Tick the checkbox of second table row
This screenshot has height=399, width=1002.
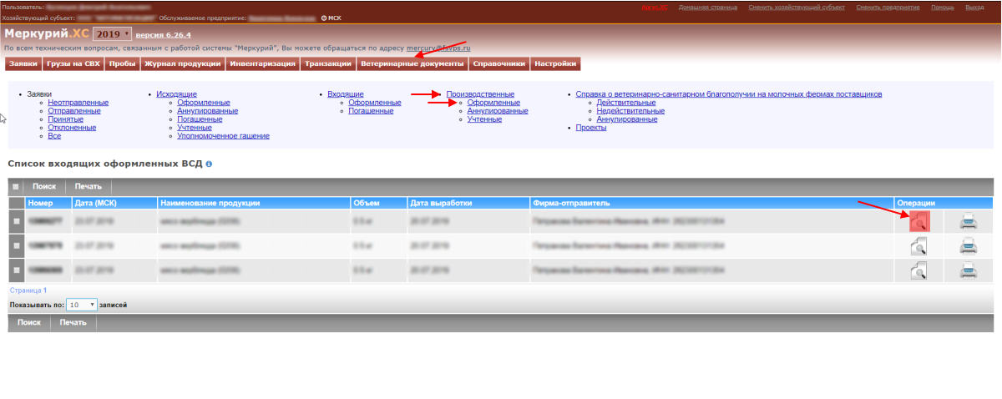[16, 245]
